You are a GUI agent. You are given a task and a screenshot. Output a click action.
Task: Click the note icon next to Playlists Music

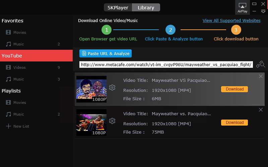click(8, 114)
